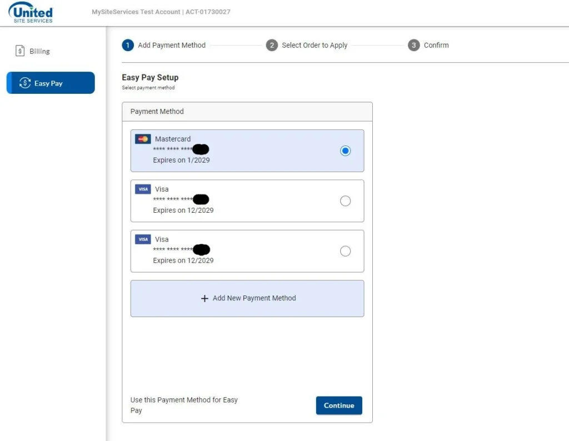Select the third card's radio button

346,251
